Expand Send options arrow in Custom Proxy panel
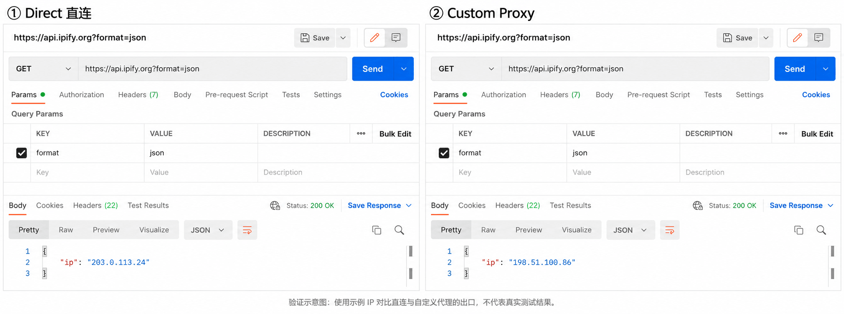The height and width of the screenshot is (314, 844). pyautogui.click(x=826, y=69)
